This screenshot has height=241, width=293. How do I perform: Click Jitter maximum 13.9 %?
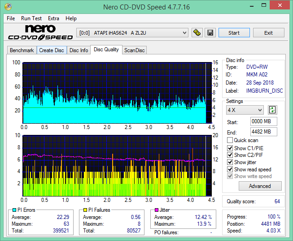[205, 223]
